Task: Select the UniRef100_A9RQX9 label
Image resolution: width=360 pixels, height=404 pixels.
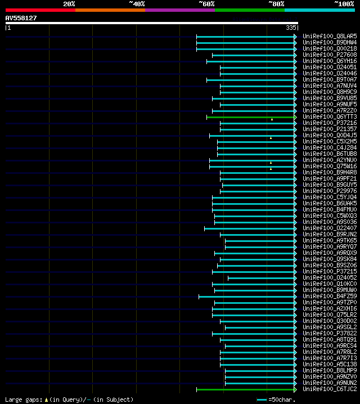Action: coord(330,253)
